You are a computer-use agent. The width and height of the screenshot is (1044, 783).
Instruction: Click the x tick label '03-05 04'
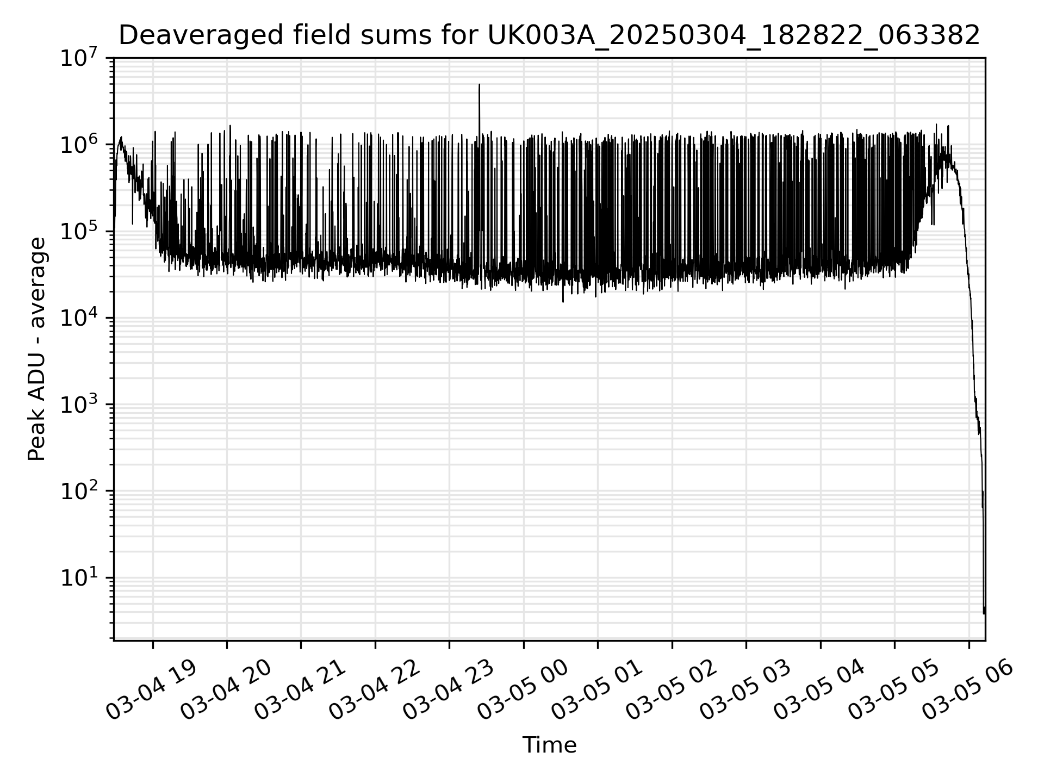[819, 690]
